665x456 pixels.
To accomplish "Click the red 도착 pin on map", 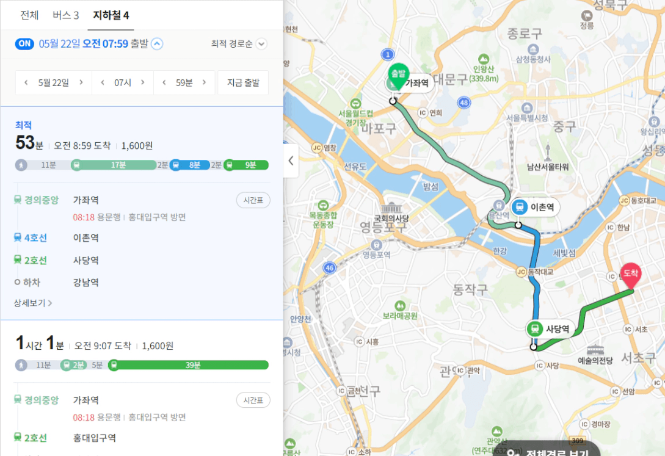I will point(631,276).
